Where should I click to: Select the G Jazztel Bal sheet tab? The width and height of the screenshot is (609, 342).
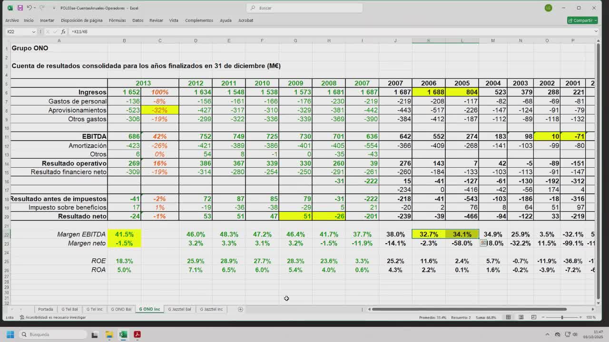click(x=179, y=309)
